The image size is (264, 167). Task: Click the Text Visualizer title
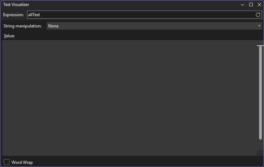(16, 5)
